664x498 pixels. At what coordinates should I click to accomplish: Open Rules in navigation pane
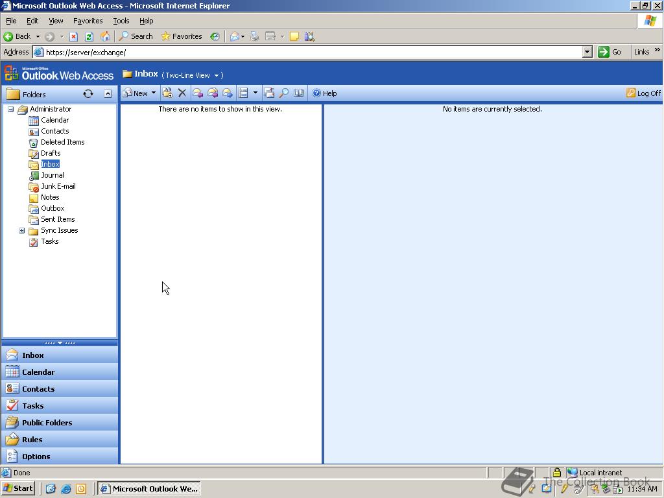click(x=60, y=440)
